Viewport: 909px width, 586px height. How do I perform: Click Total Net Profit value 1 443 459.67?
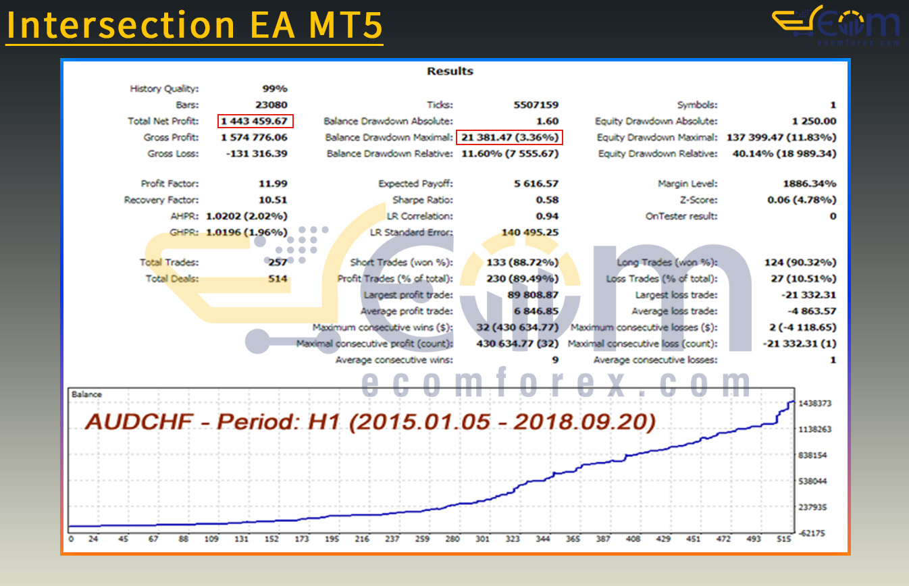255,121
